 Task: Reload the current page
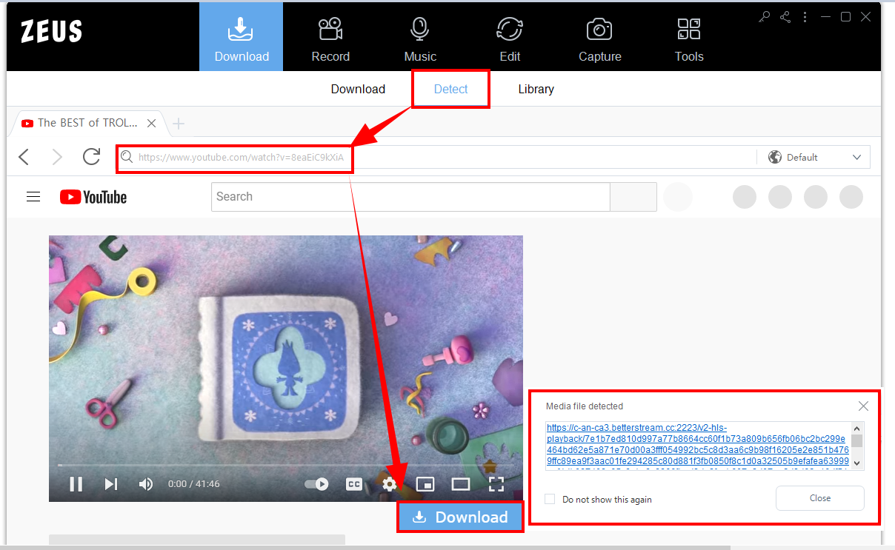click(91, 157)
